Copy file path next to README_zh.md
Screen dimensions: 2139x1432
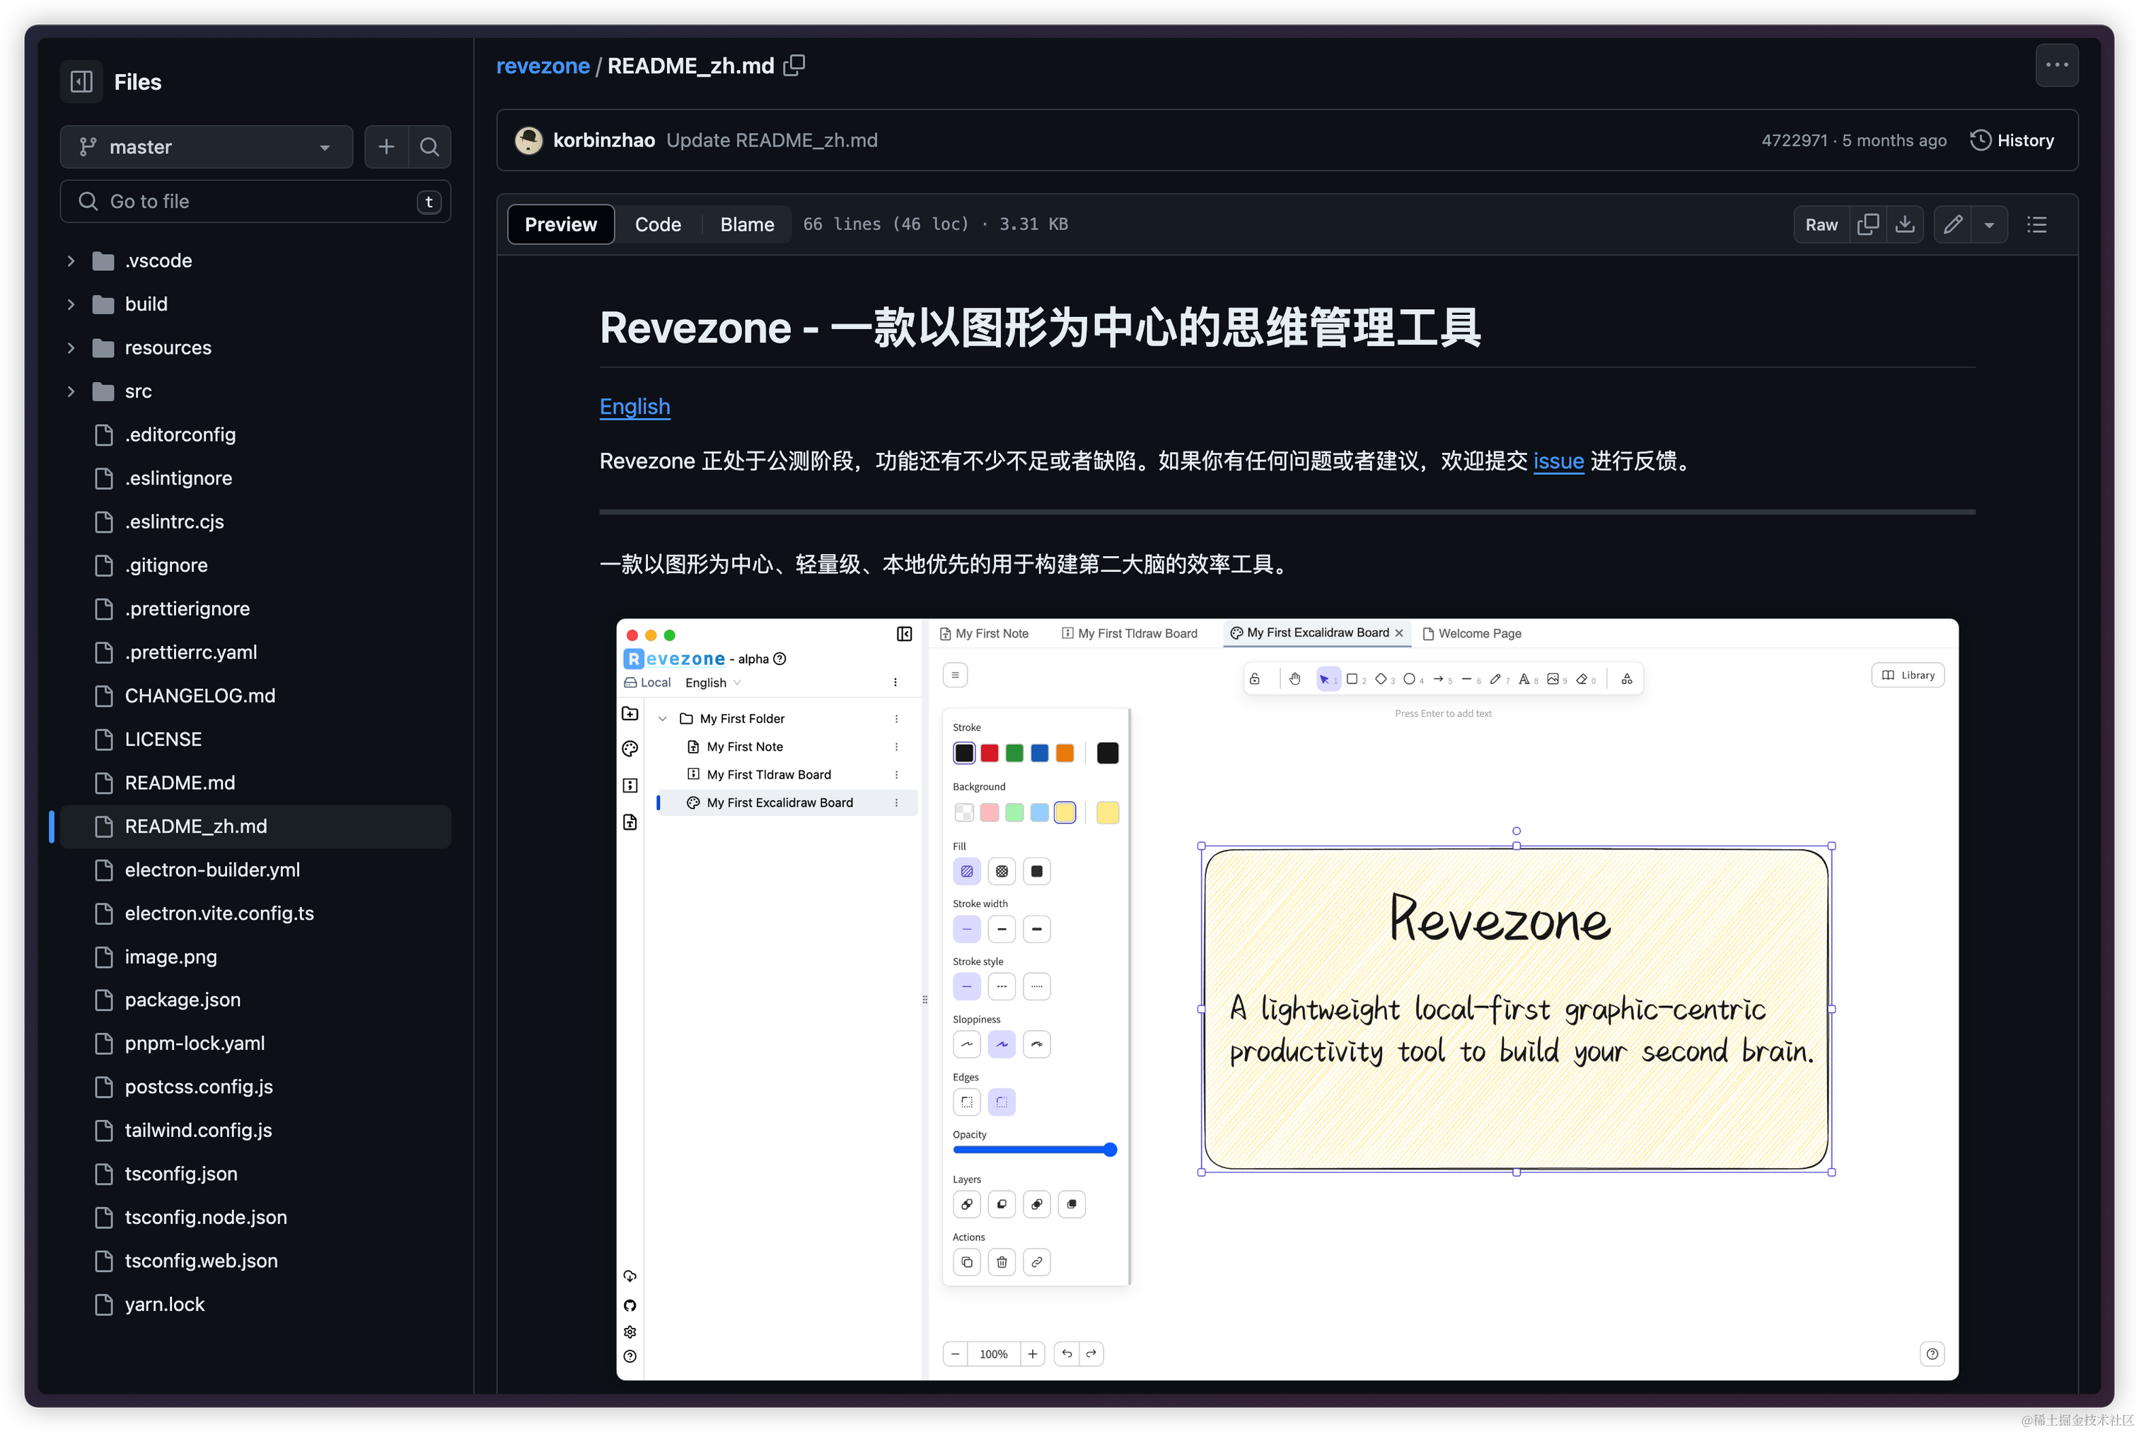tap(794, 66)
